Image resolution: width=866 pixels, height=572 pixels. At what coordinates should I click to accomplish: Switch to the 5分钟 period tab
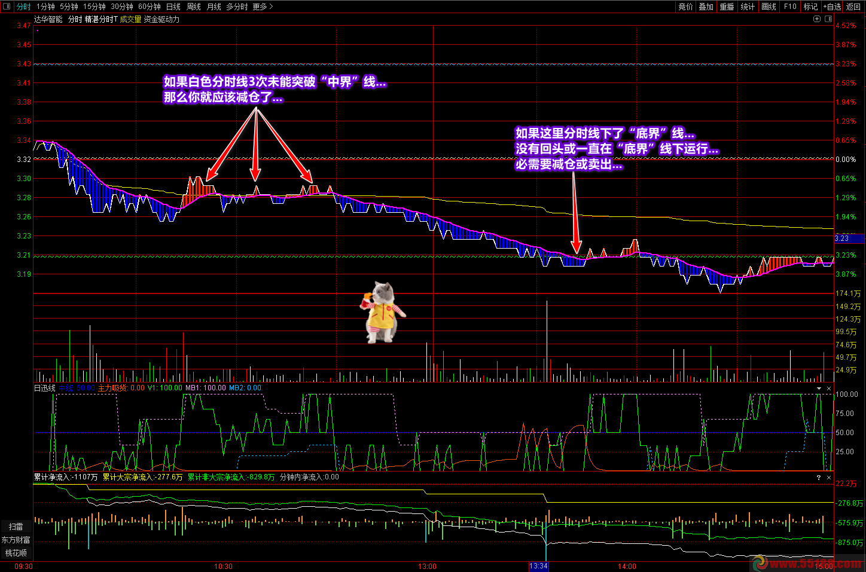(x=69, y=7)
